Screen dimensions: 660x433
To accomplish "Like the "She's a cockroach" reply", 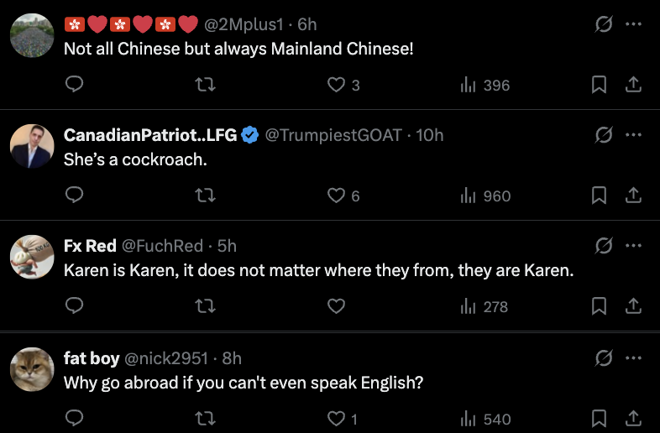I will [x=337, y=196].
